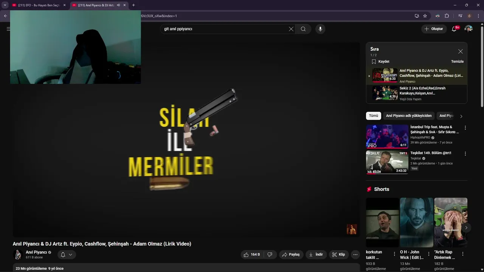The image size is (484, 272).
Task: Click the Shorts section heading
Action: click(382, 189)
